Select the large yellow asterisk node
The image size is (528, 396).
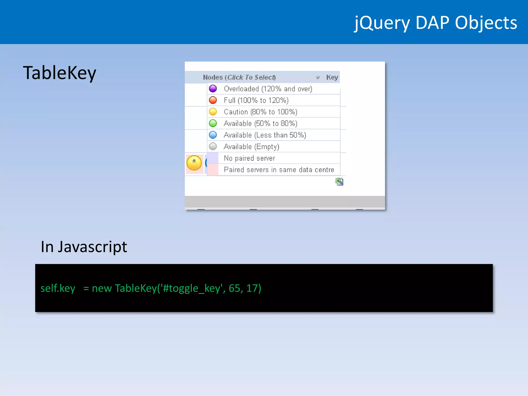tap(194, 163)
